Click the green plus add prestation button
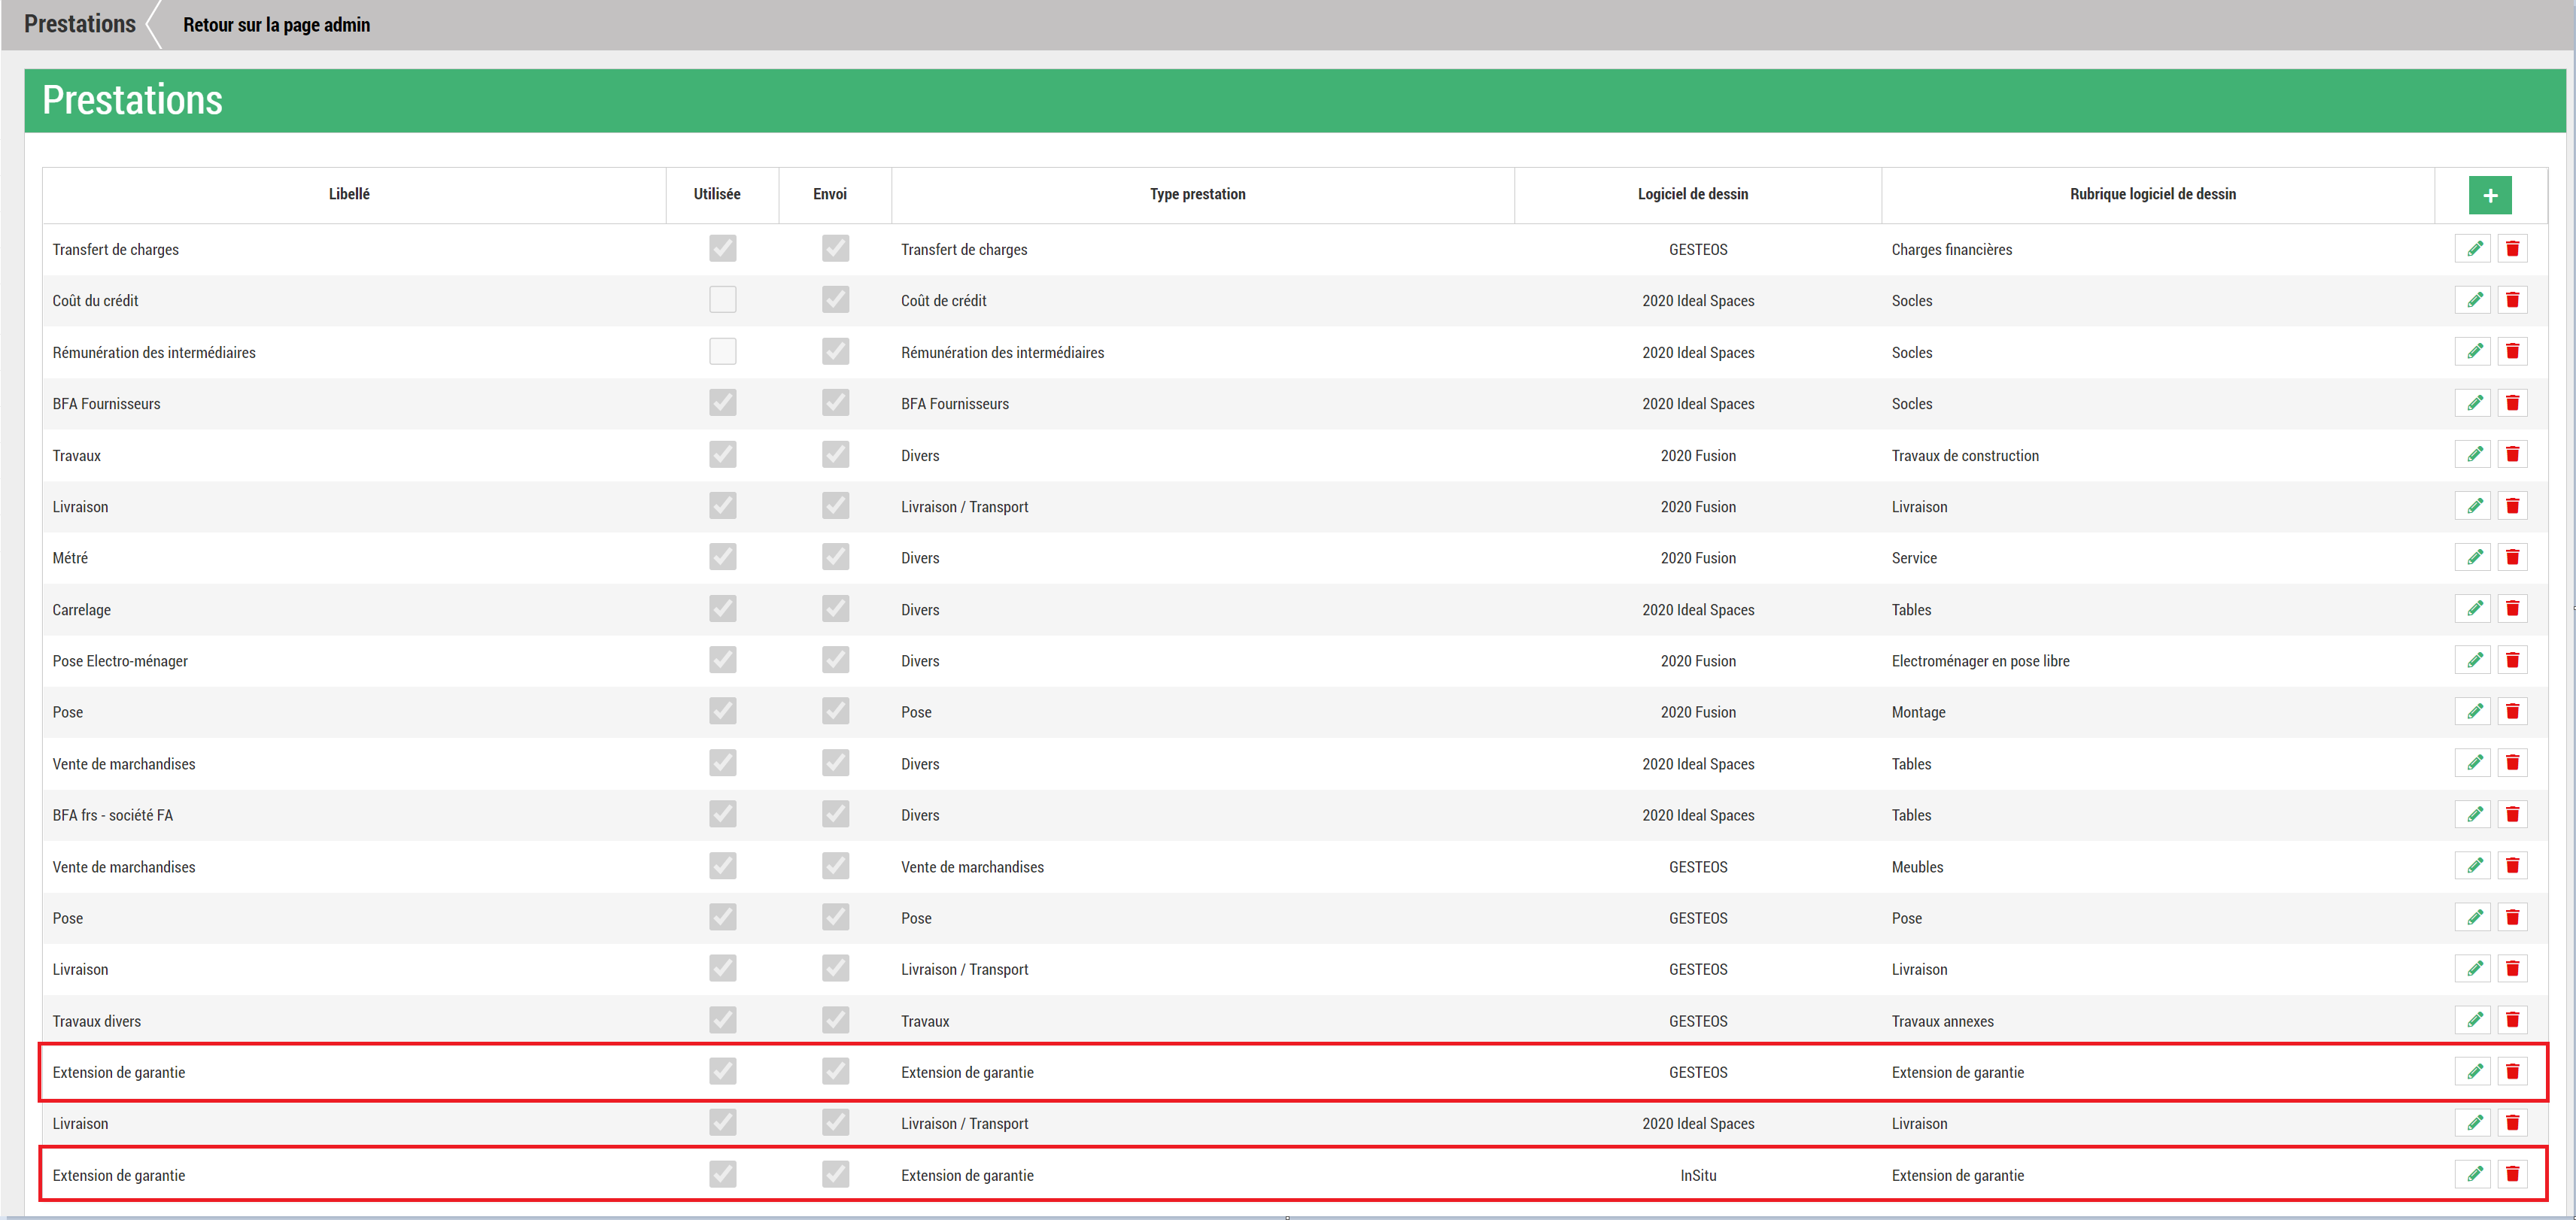2576x1220 pixels. (x=2489, y=195)
